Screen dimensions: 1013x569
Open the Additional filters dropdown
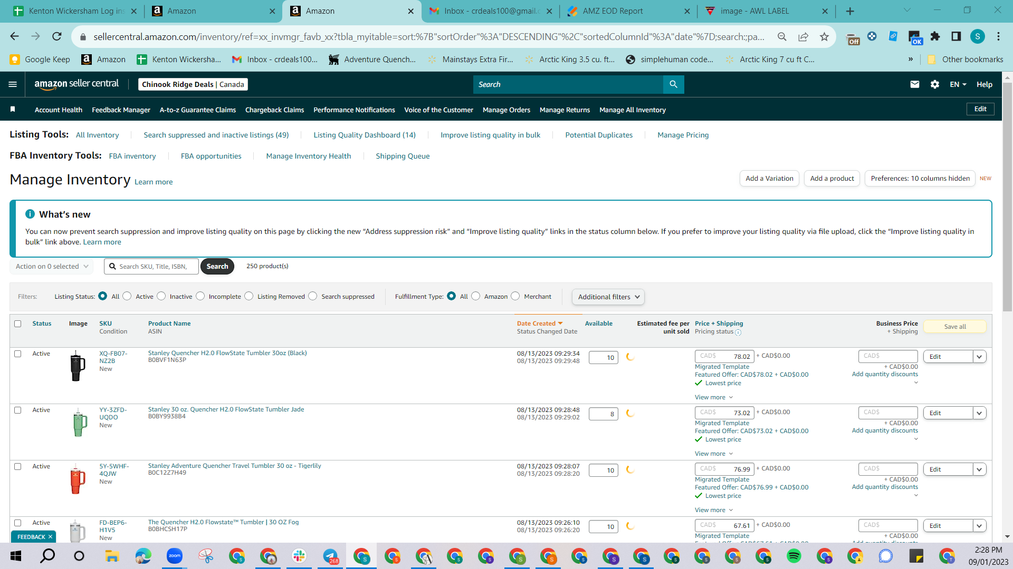[x=608, y=297]
